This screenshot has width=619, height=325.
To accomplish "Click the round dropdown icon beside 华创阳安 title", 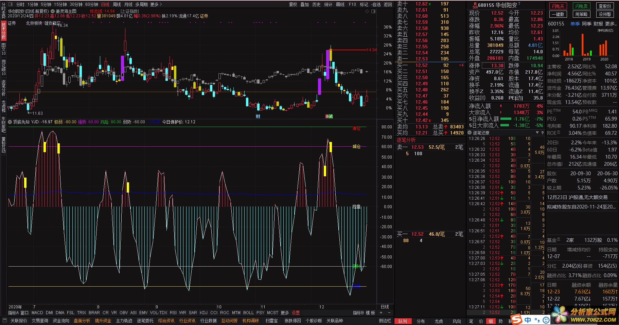I will pos(52,11).
